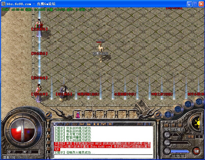Click the 转生服务 label
The width and height of the screenshot is (205, 160).
pyautogui.click(x=39, y=53)
